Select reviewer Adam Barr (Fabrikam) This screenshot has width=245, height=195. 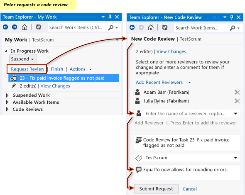(166, 92)
